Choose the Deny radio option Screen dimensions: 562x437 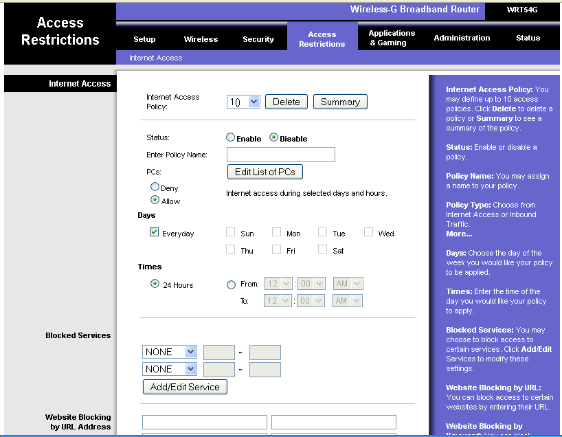[155, 186]
